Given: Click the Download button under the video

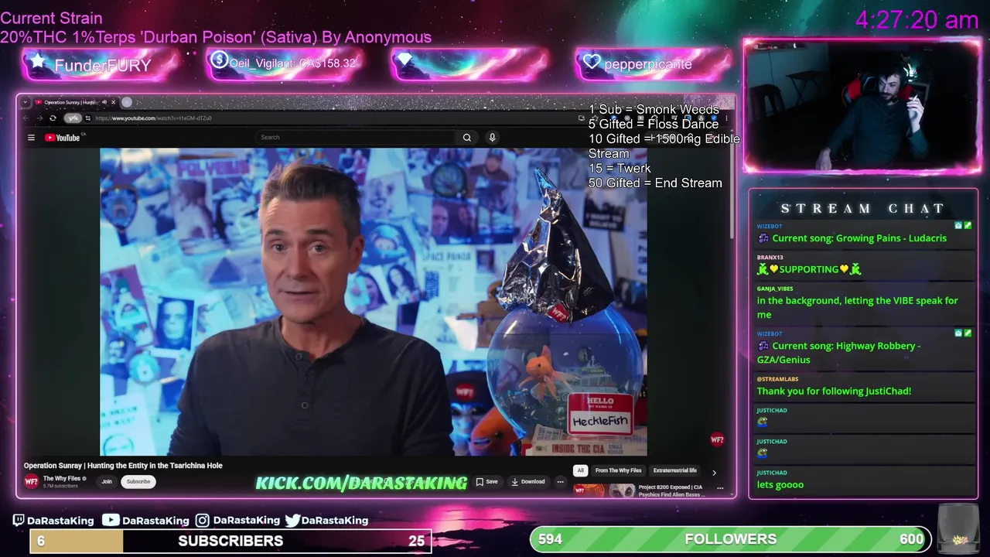Looking at the screenshot, I should tap(528, 481).
